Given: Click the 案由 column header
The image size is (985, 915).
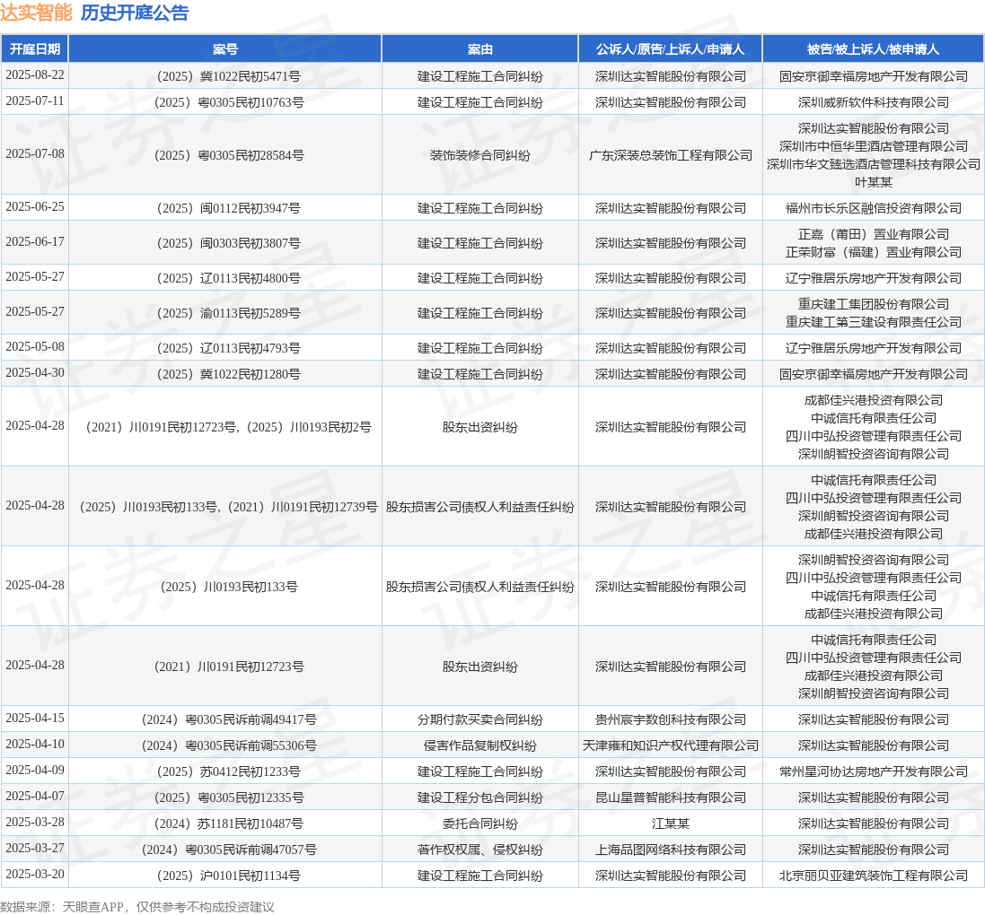Looking at the screenshot, I should coord(480,49).
